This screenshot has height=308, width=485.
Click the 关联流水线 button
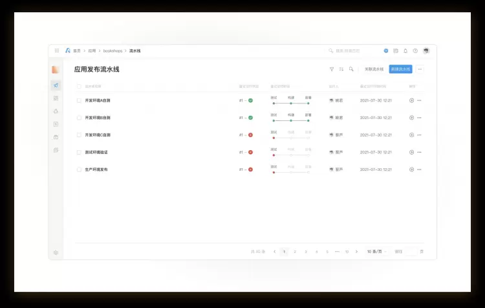[x=374, y=69]
